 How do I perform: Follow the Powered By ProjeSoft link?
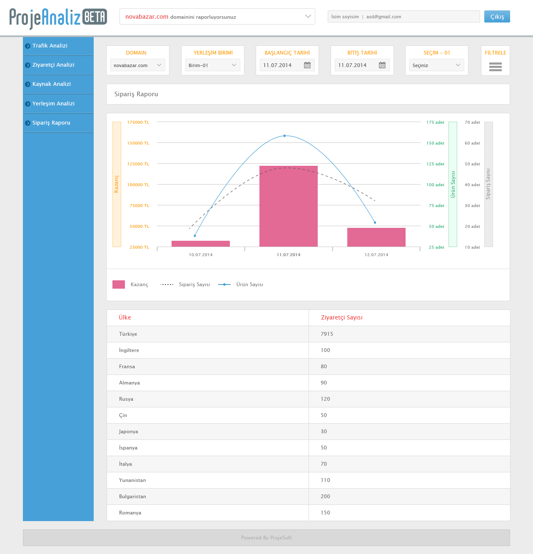pyautogui.click(x=266, y=538)
